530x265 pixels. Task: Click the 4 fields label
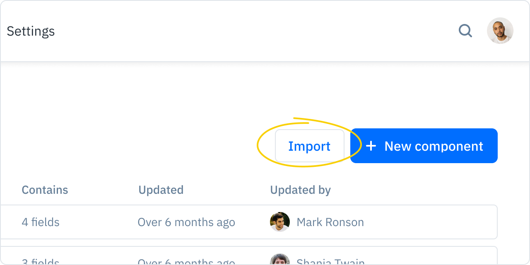click(x=40, y=222)
